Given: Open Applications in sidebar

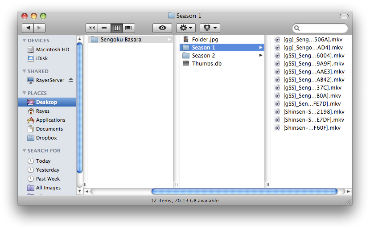Looking at the screenshot, I should [46, 120].
